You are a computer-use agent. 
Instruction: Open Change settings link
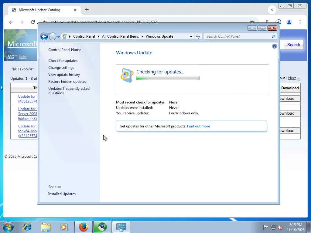(x=61, y=68)
